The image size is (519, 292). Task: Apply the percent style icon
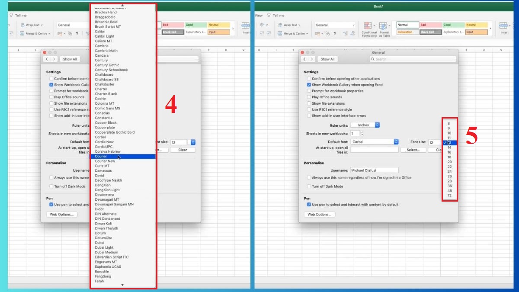[327, 33]
